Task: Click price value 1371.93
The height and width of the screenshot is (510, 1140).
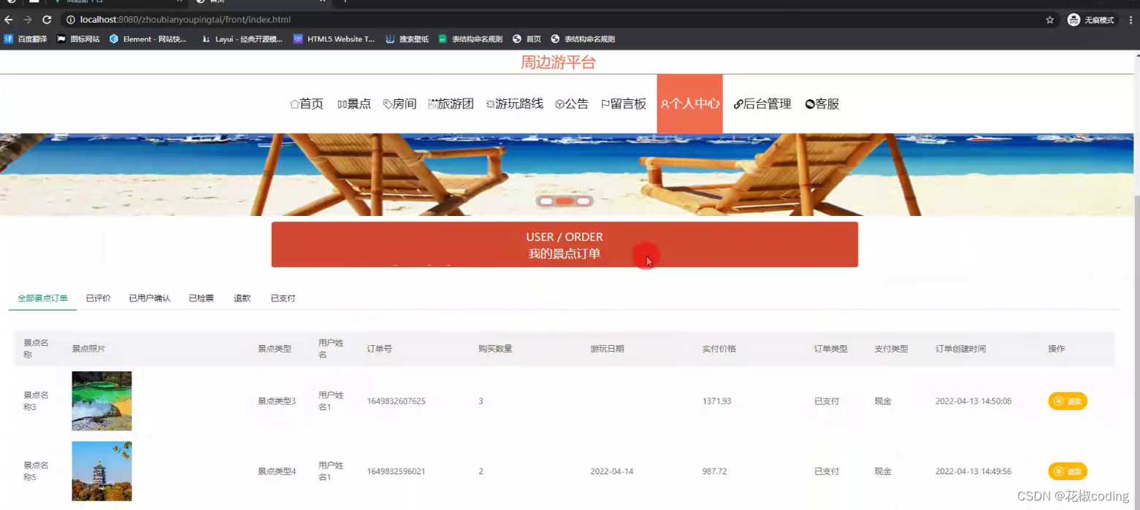Action: [x=717, y=401]
